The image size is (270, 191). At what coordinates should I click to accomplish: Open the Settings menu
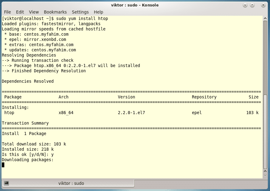coord(80,12)
